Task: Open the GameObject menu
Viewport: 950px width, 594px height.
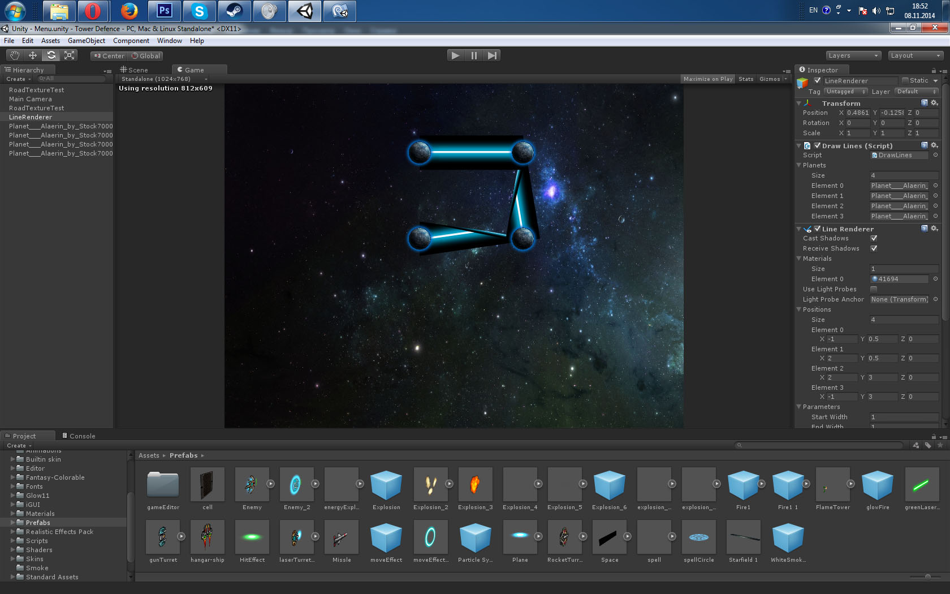Action: click(87, 41)
